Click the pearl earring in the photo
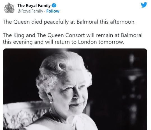This screenshot has width=151, height=130. pos(51,102)
